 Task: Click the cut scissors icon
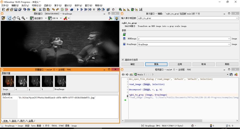[x=40, y=10]
